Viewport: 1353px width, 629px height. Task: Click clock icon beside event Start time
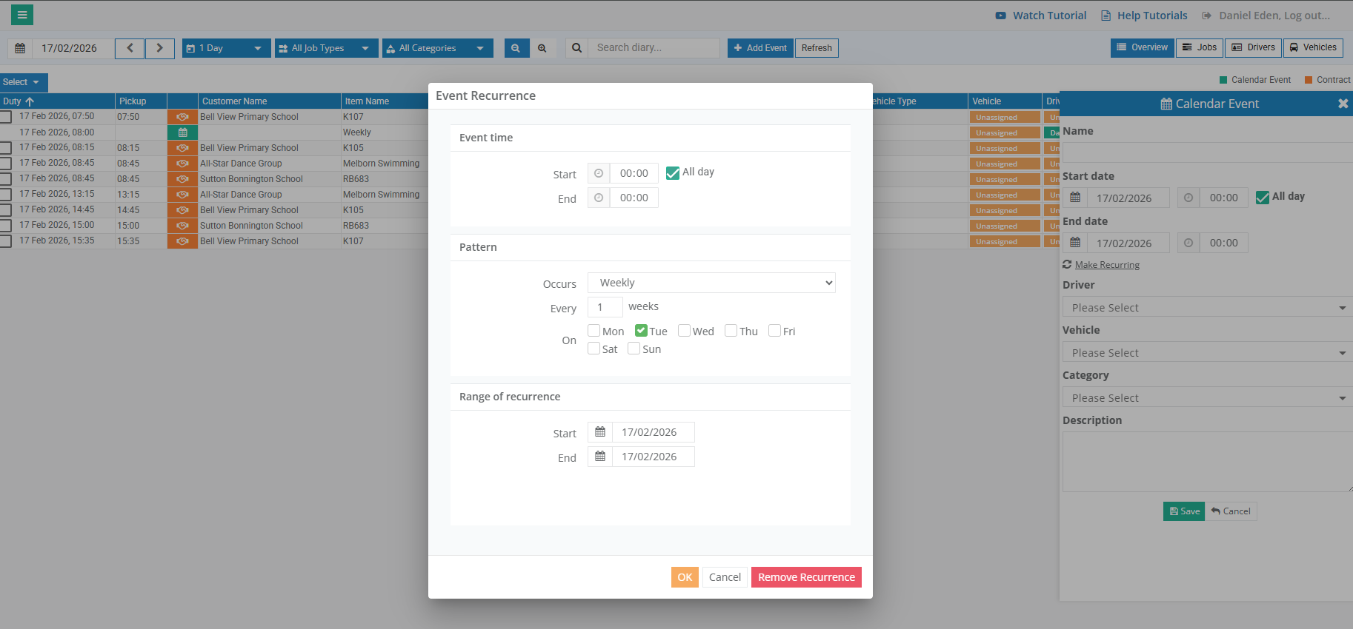coord(599,173)
